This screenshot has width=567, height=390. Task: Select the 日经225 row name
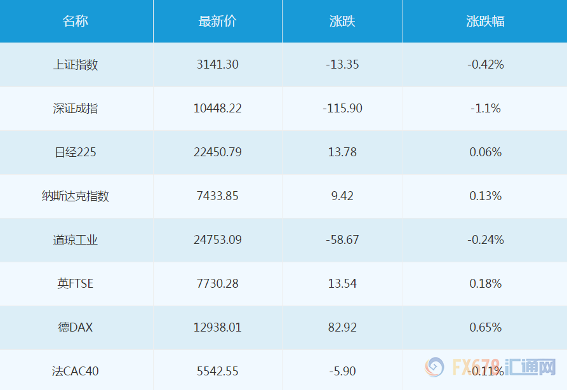(x=76, y=152)
